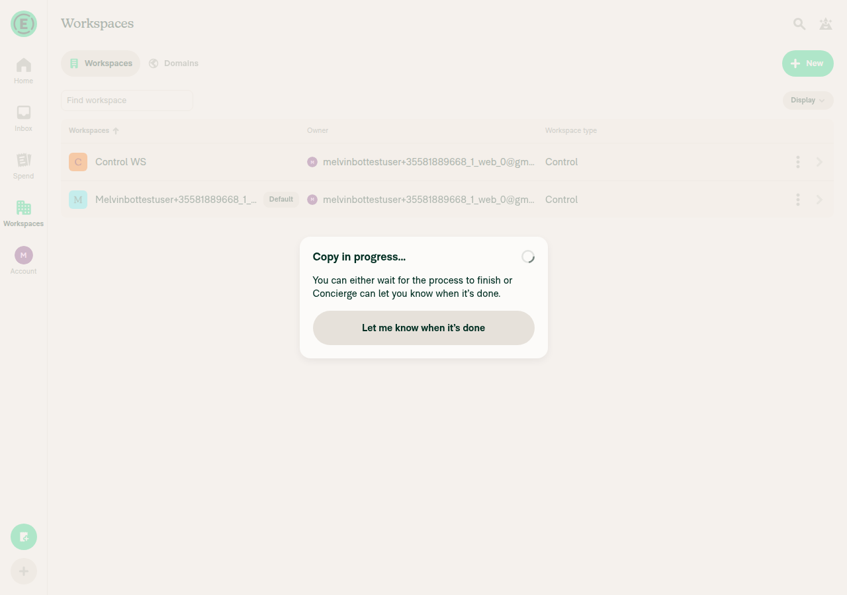Click Melvinbottestuser workspace M avatar
The image size is (847, 595).
[78, 200]
